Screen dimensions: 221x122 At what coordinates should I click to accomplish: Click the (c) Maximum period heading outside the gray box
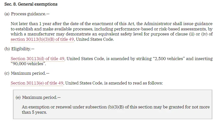coord(27,73)
